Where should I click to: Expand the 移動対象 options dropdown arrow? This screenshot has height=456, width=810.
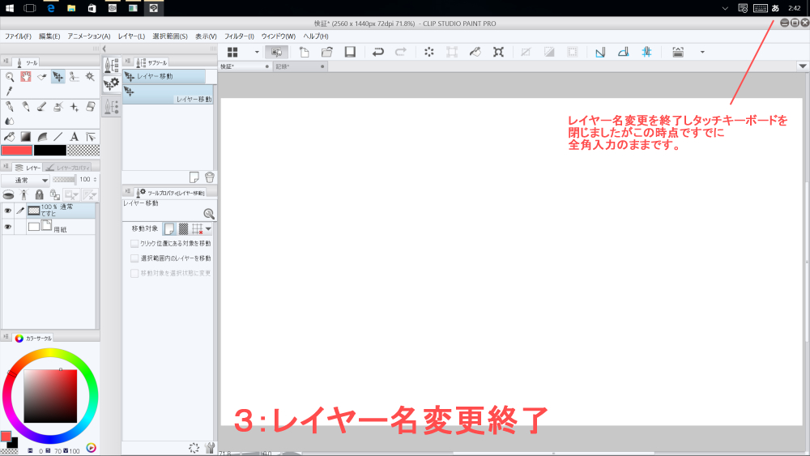(x=208, y=229)
